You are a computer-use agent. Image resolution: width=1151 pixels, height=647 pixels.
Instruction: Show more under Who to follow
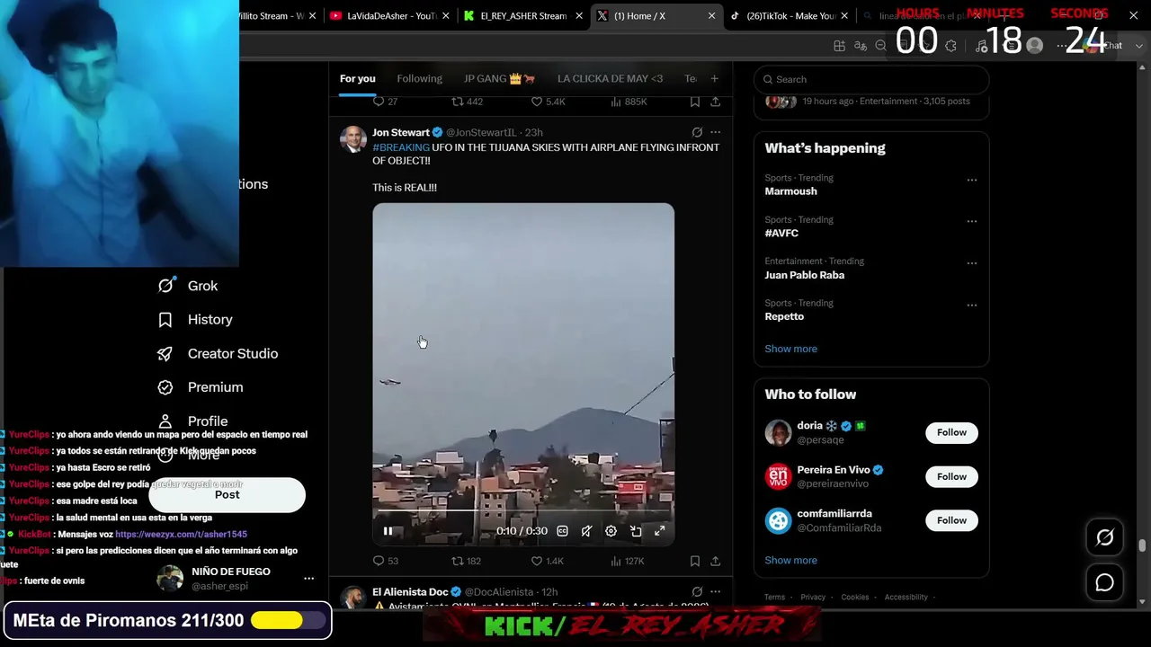pos(791,560)
